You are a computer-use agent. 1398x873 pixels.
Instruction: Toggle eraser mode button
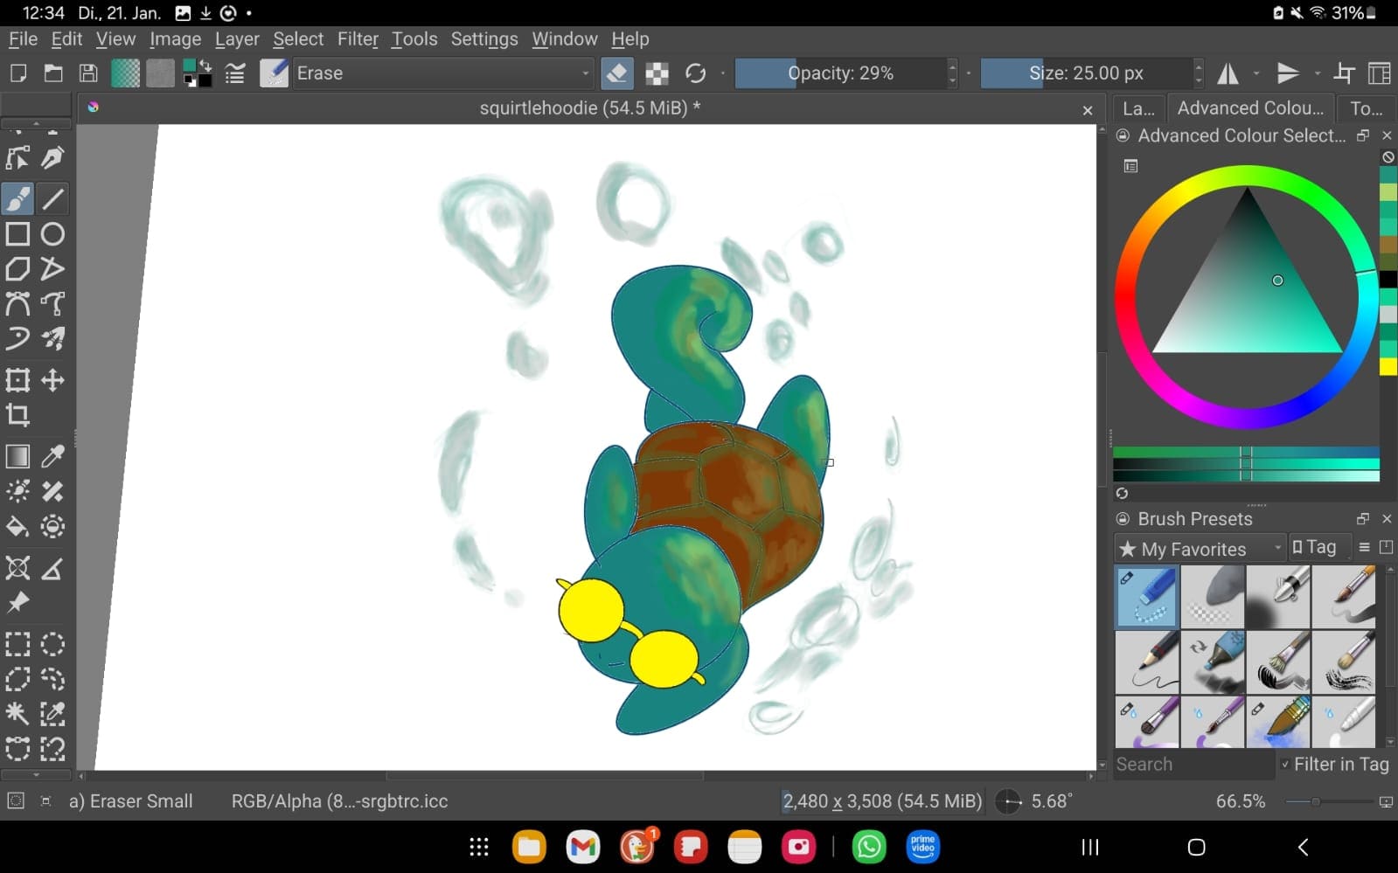(x=617, y=73)
